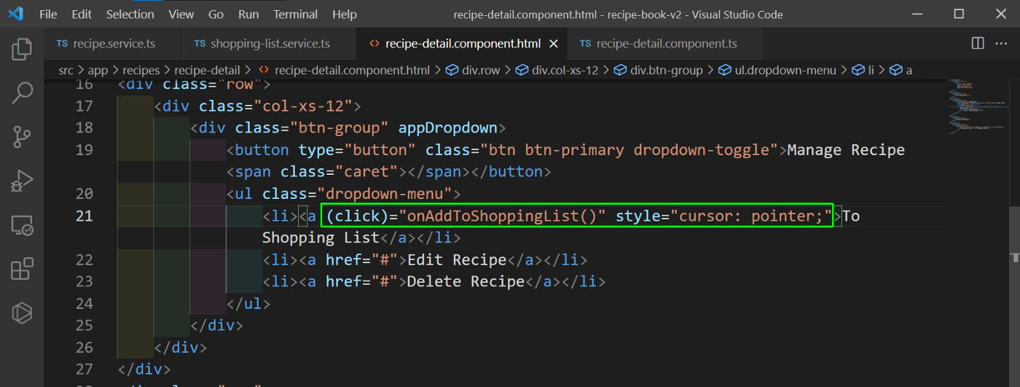Open the File menu
Image resolution: width=1020 pixels, height=387 pixels.
48,14
